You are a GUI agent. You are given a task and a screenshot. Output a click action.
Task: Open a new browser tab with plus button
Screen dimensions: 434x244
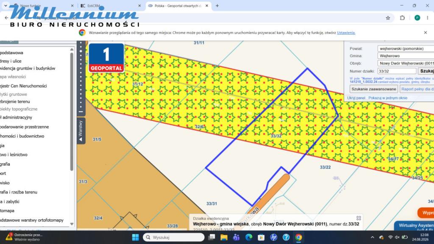click(217, 6)
